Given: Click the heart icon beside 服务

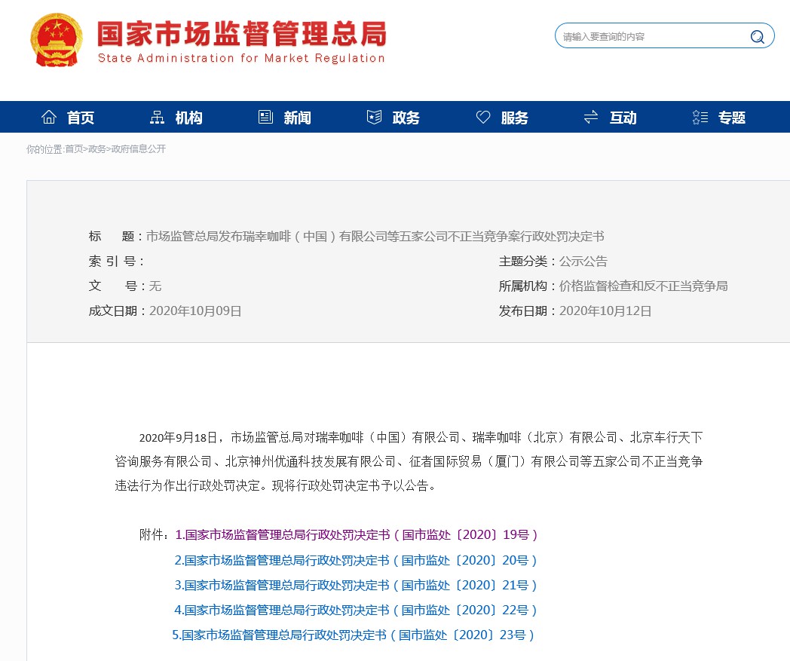Looking at the screenshot, I should [482, 117].
